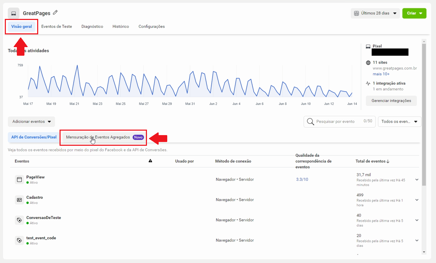Click the 3.3/10 match quality link
The width and height of the screenshot is (436, 263).
302,179
